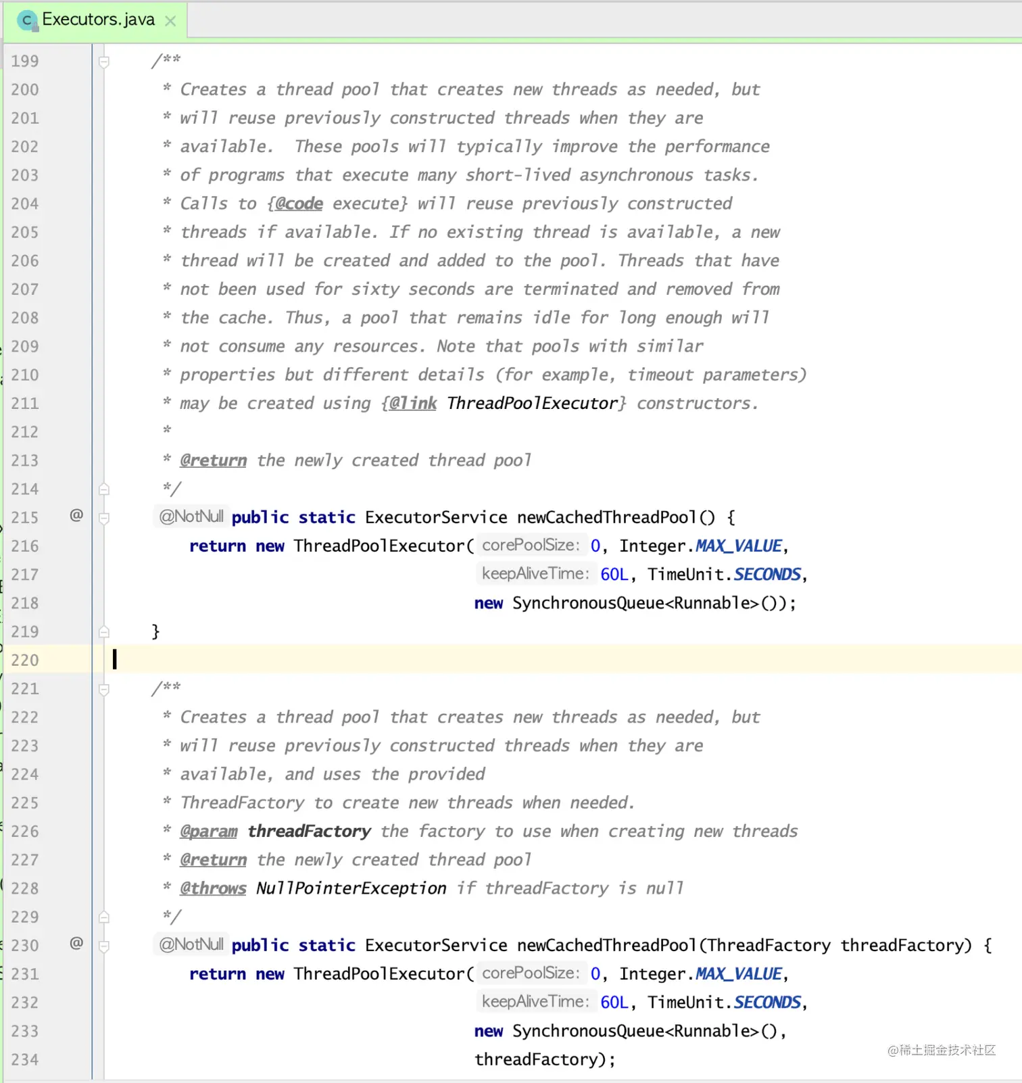This screenshot has height=1083, width=1022.
Task: Fold the newCachedThreadPool() method at line 215
Action: click(104, 518)
